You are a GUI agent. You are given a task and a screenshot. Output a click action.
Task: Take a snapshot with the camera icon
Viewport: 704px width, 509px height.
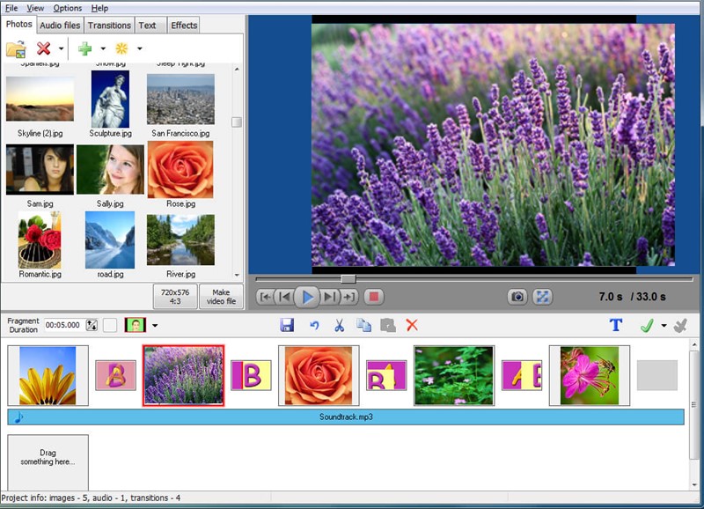[517, 297]
